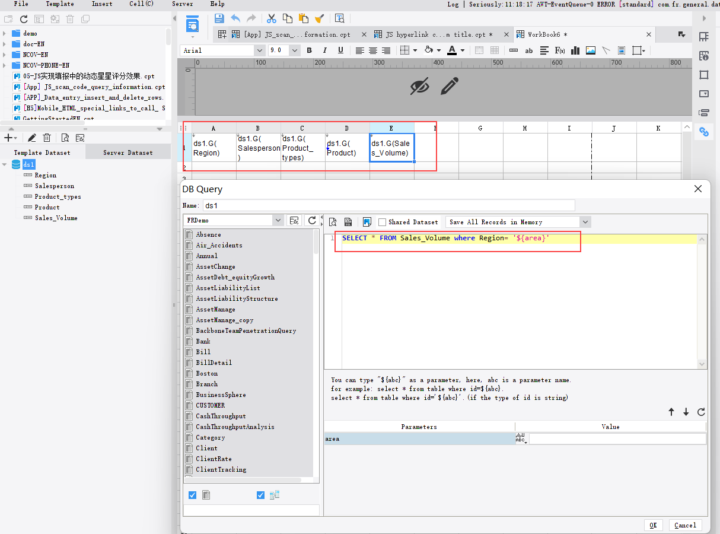Preview the dataset in the dataset panel
Screen dimensions: 720x534
click(x=65, y=138)
